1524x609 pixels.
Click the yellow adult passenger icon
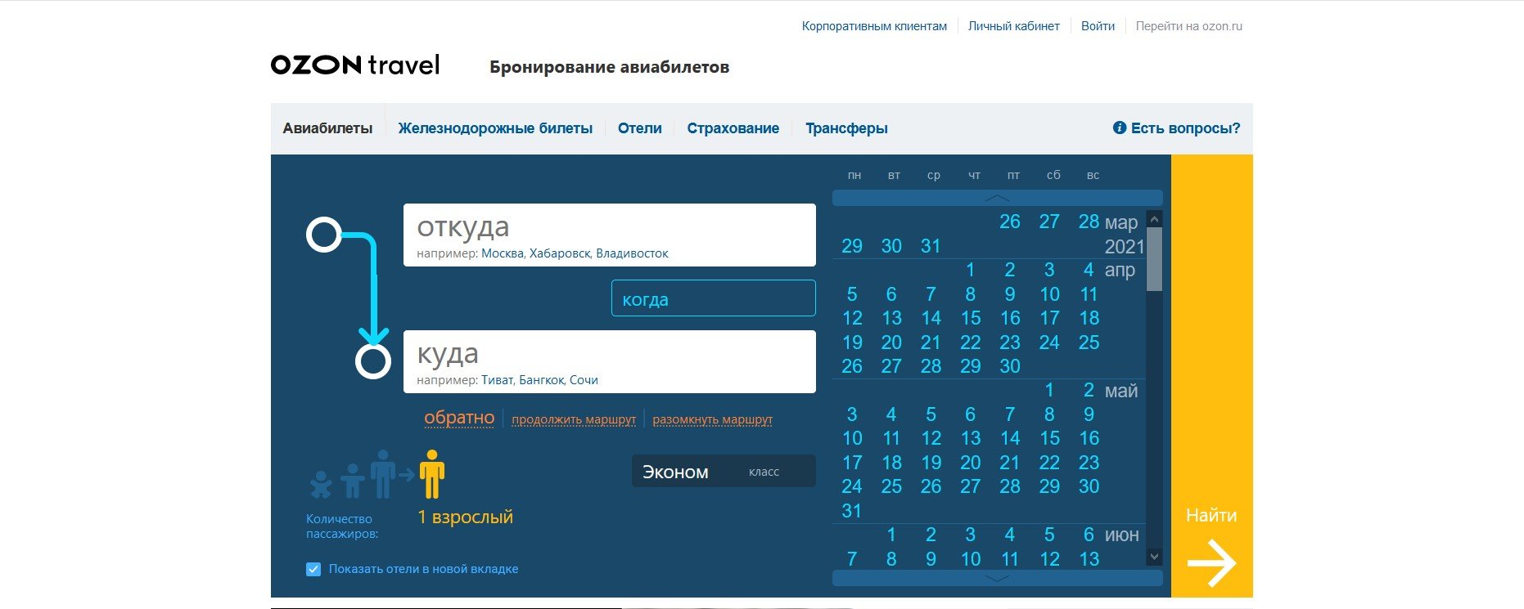coord(431,474)
